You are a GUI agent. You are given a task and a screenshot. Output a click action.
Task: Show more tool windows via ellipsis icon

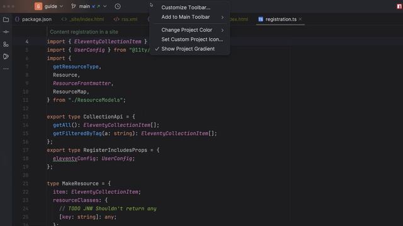click(6, 68)
